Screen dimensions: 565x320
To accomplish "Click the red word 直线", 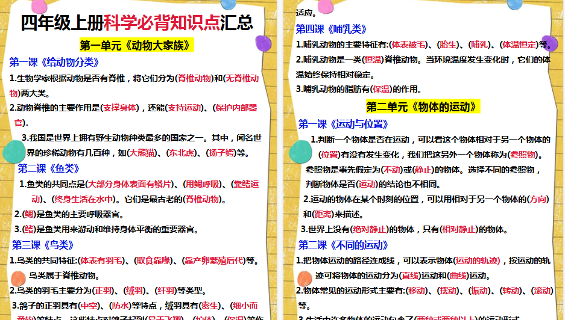I will pos(411,275).
